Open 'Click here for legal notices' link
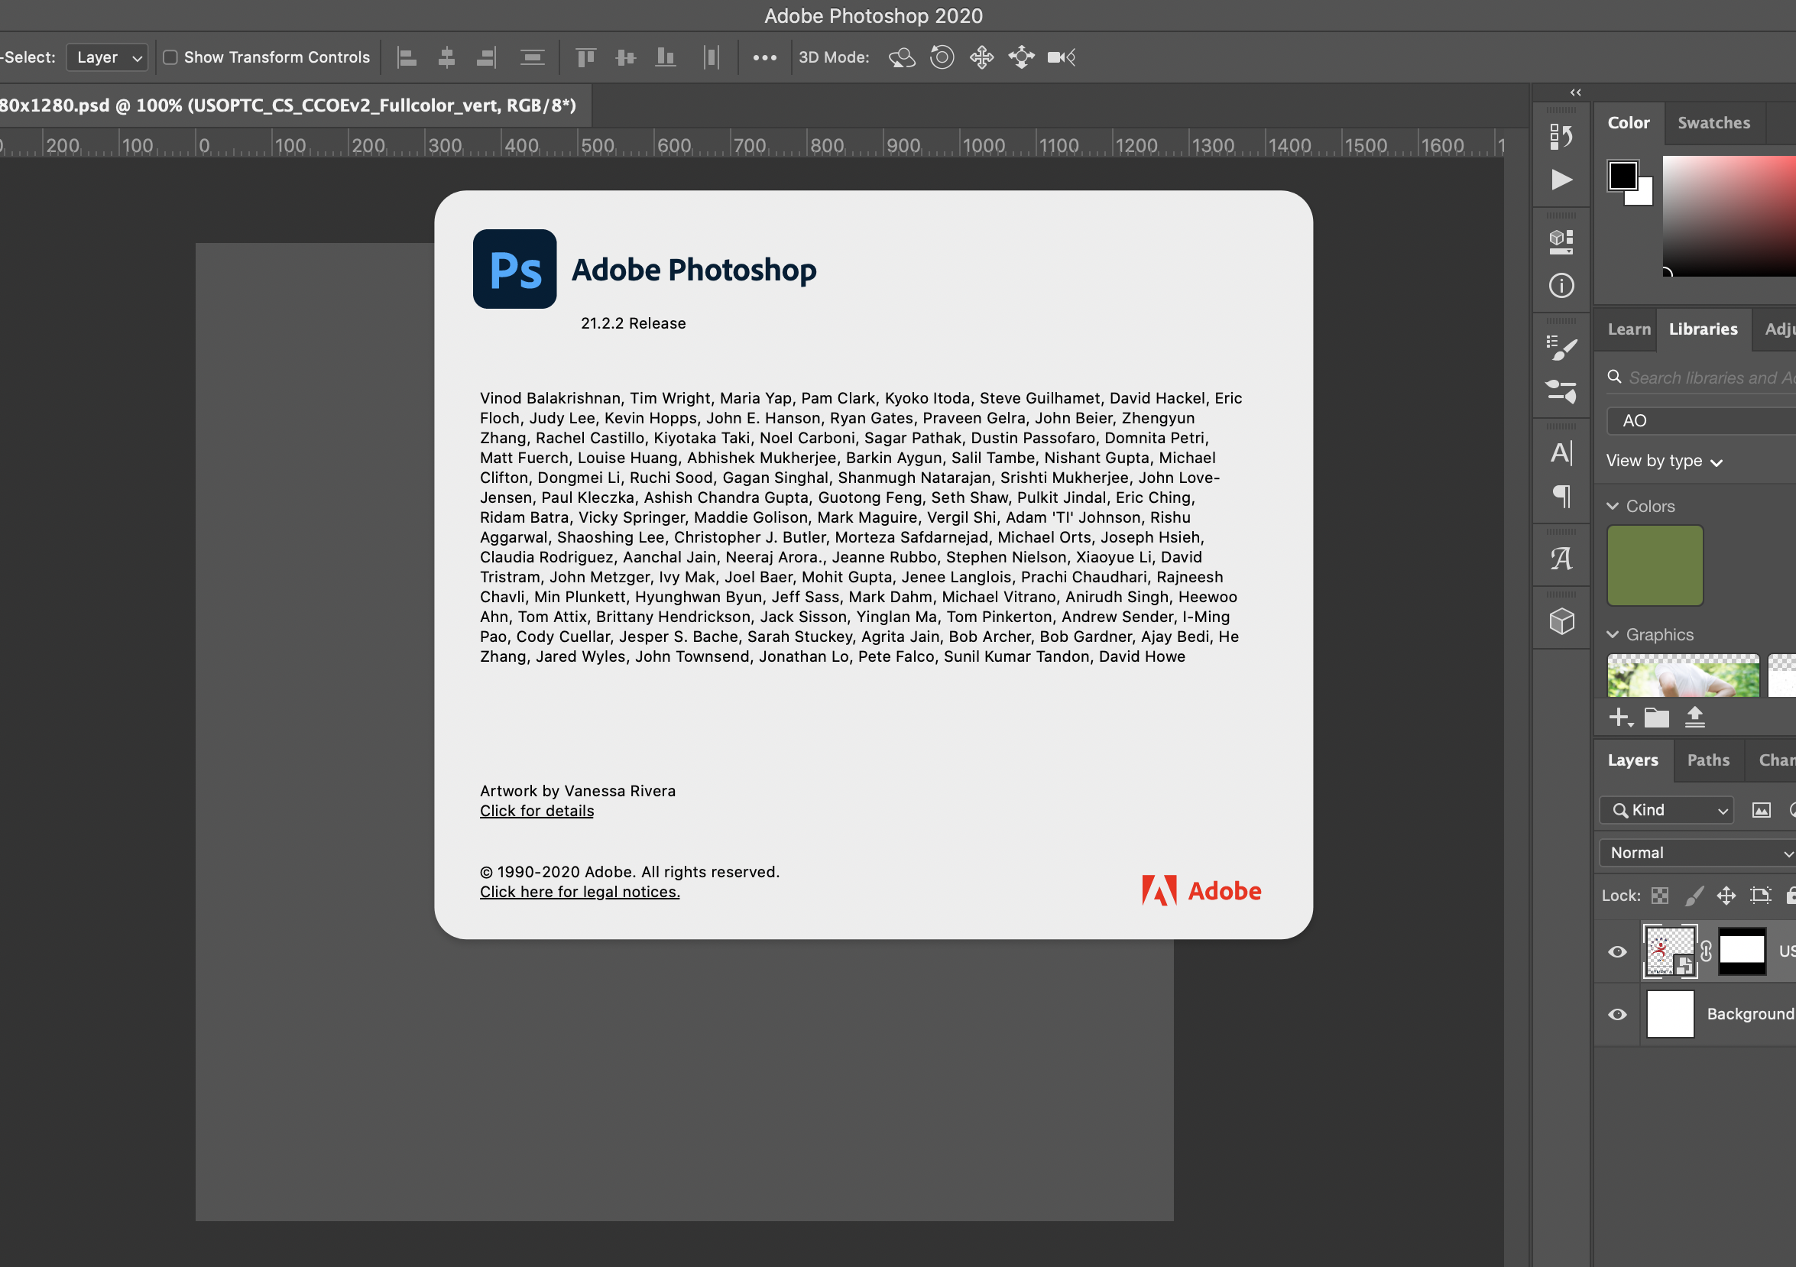1796x1267 pixels. pos(579,892)
